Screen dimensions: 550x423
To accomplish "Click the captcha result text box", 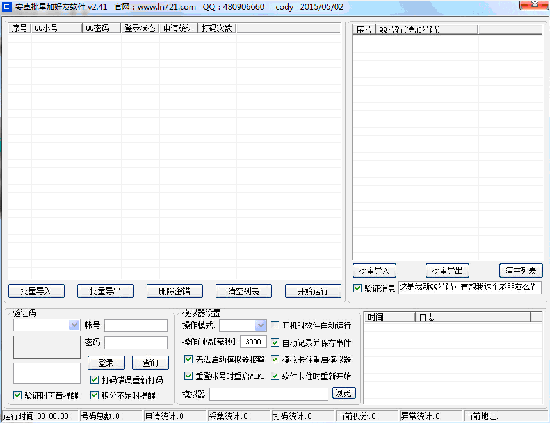I will [x=47, y=373].
